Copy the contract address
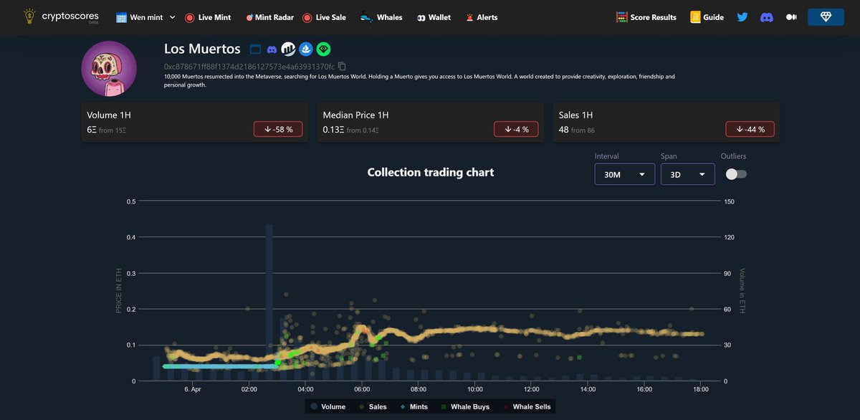 [x=342, y=67]
